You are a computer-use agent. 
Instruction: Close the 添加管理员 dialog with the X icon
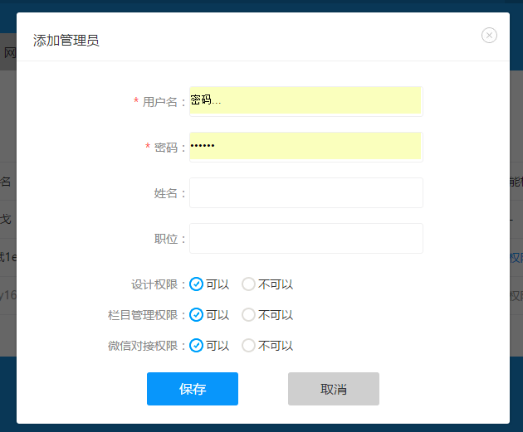click(489, 35)
